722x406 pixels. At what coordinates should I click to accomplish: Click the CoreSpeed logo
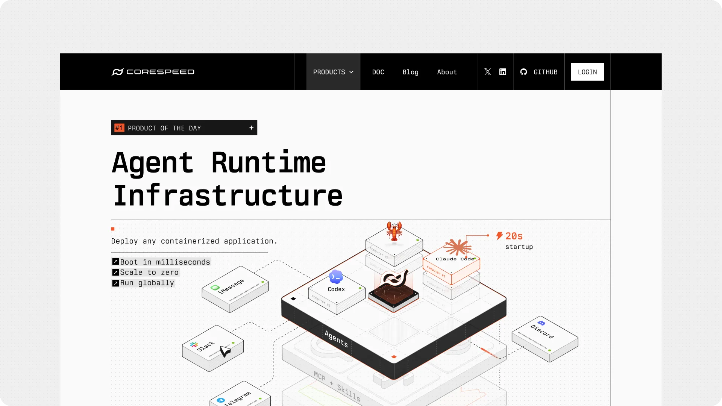[x=153, y=72]
